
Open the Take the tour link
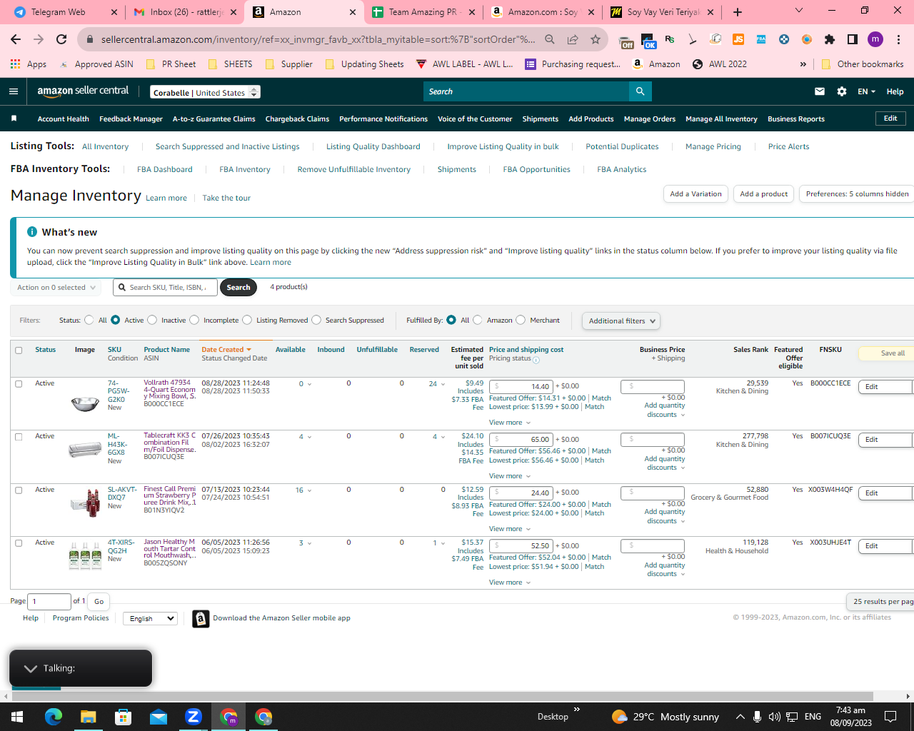point(226,198)
